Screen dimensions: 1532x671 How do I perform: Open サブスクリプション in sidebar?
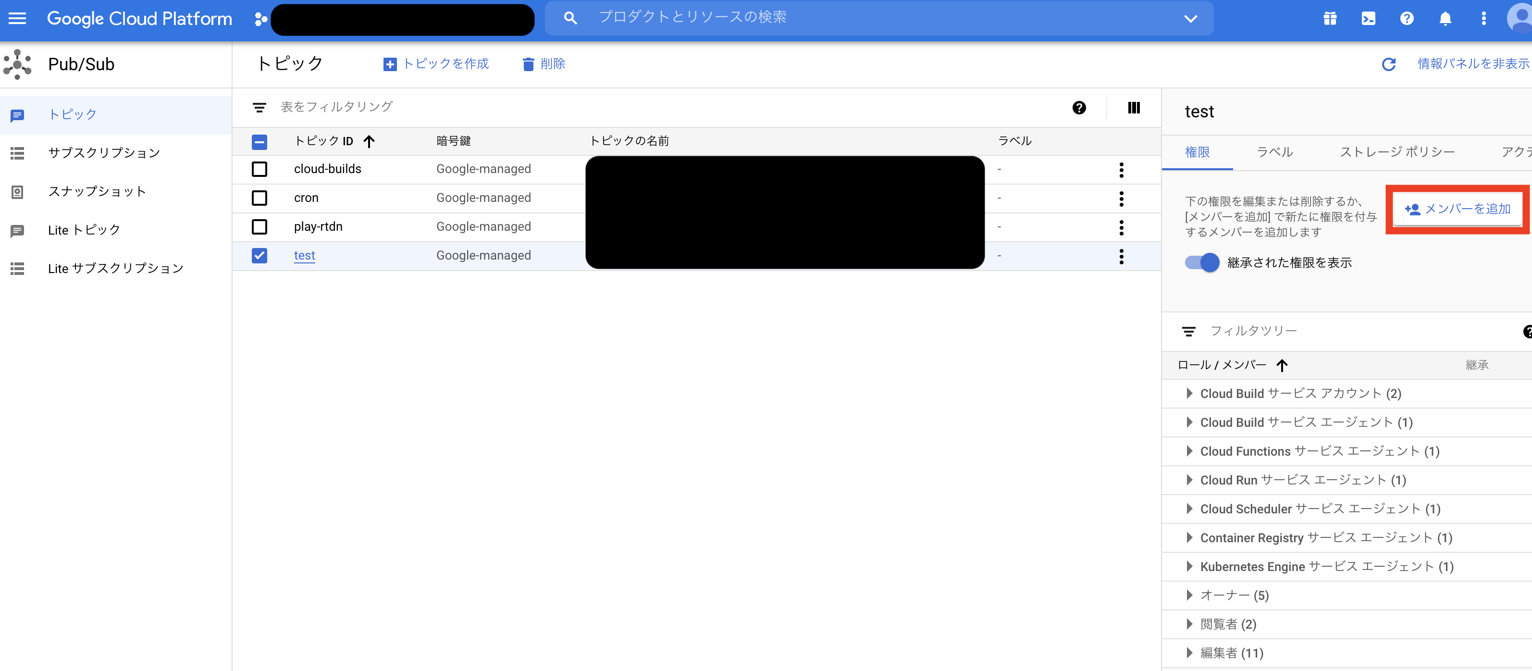[x=104, y=153]
